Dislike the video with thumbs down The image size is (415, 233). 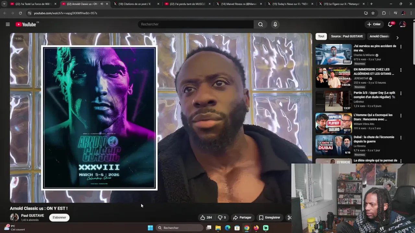[x=222, y=217]
